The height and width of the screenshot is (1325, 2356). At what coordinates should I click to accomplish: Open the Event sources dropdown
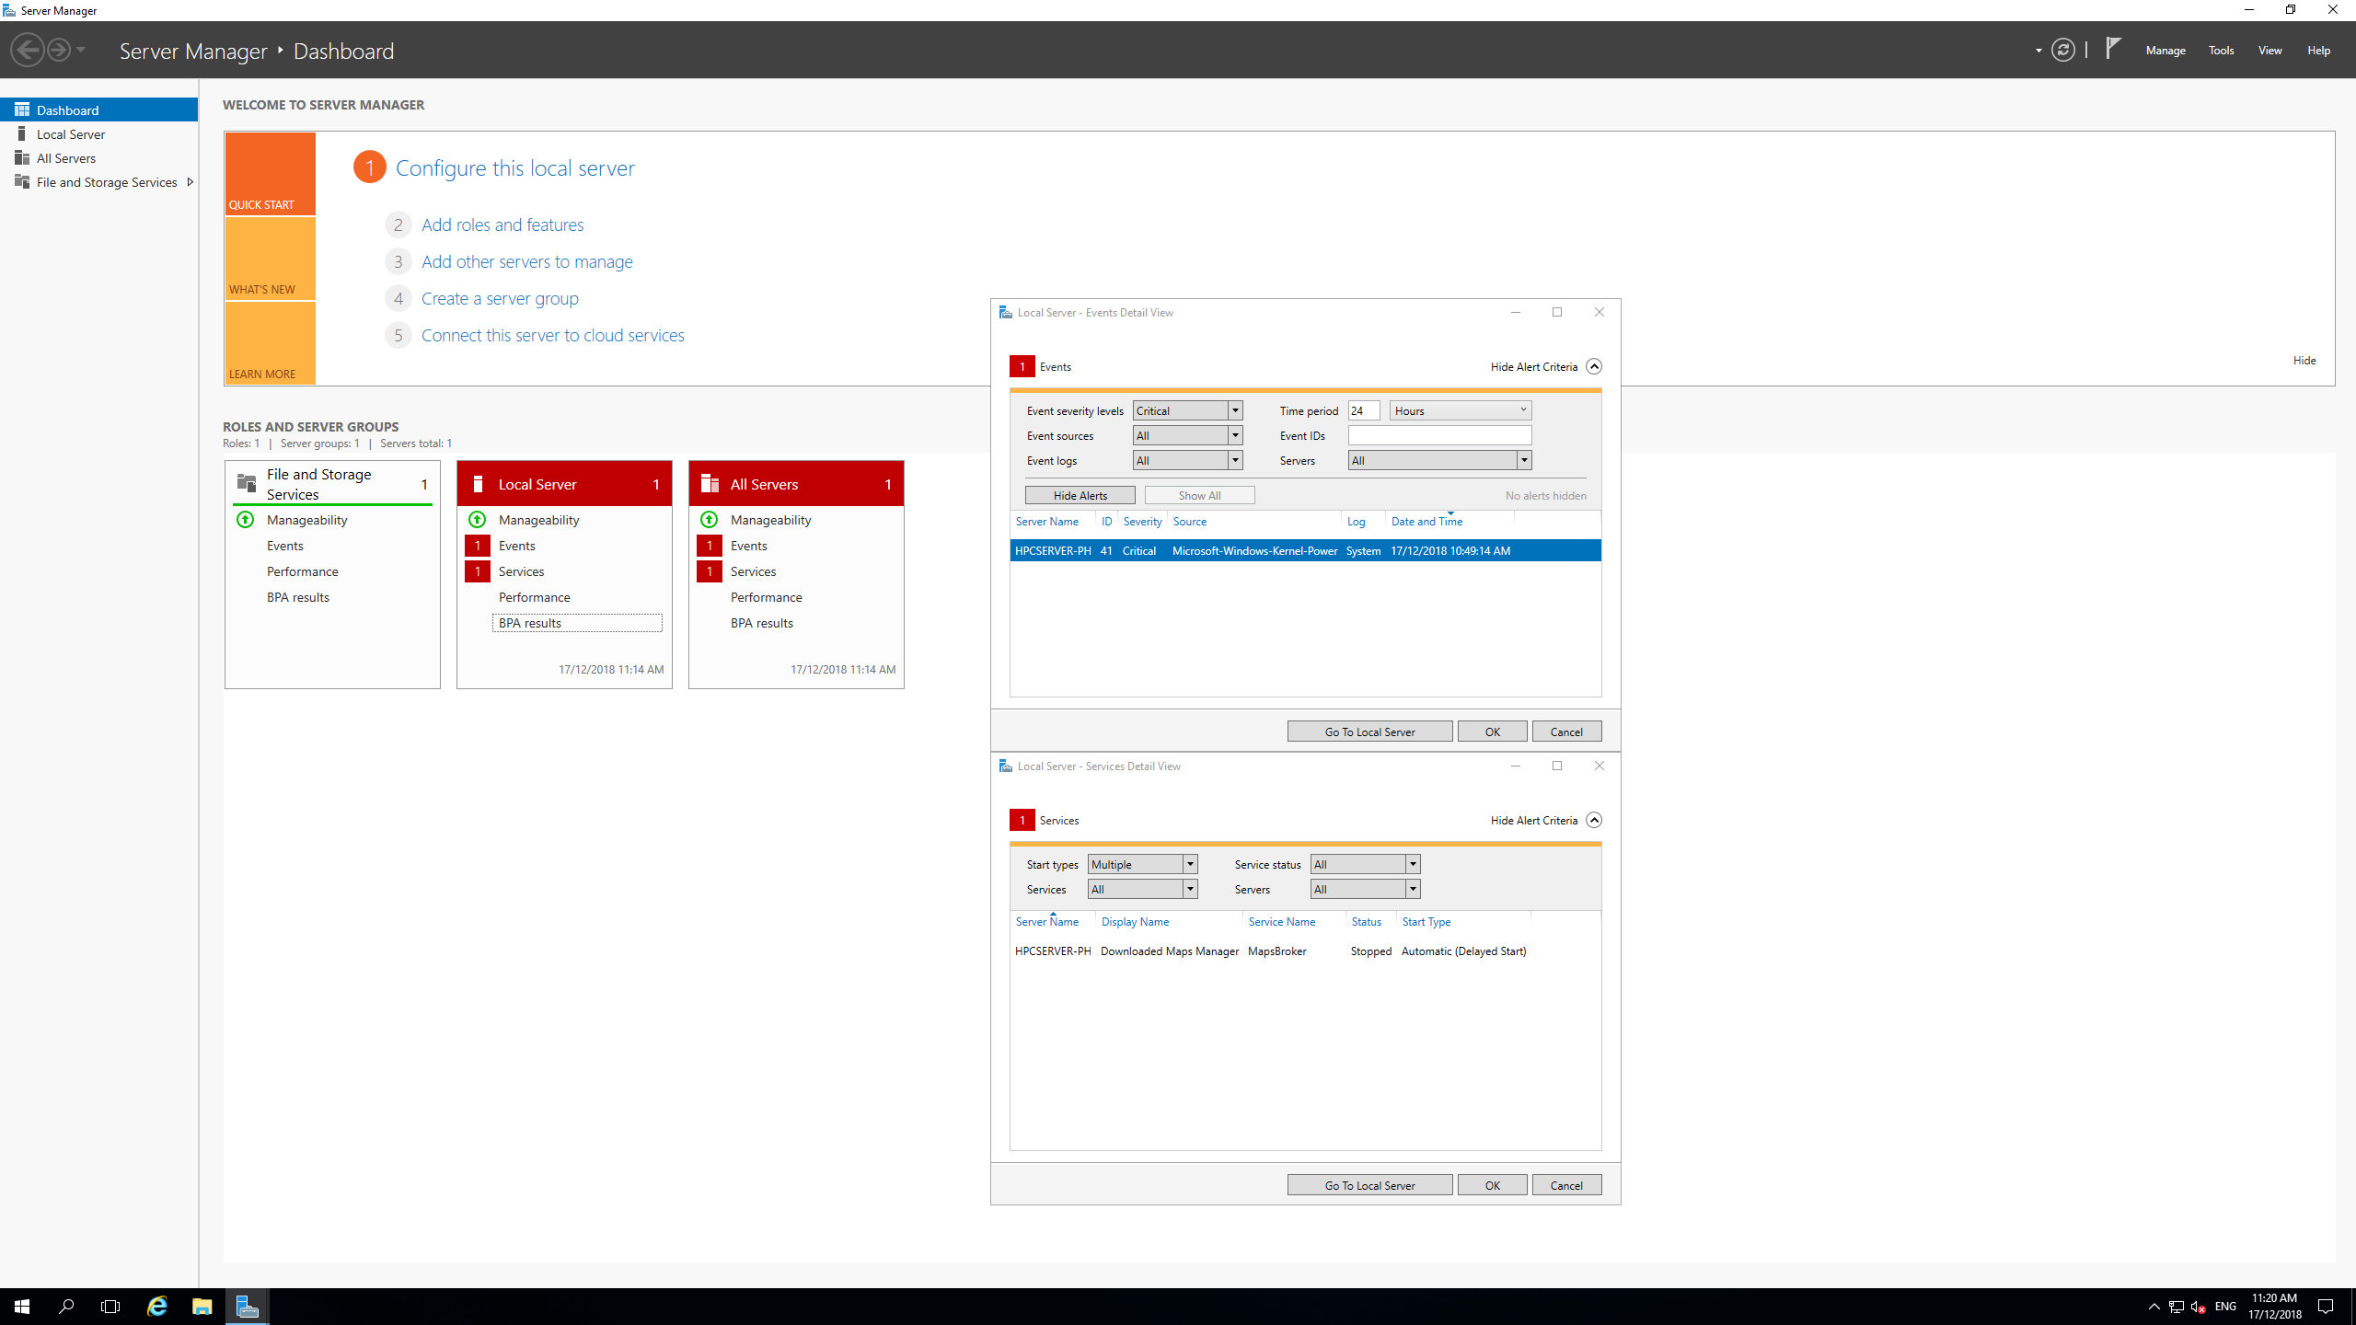click(x=1187, y=435)
